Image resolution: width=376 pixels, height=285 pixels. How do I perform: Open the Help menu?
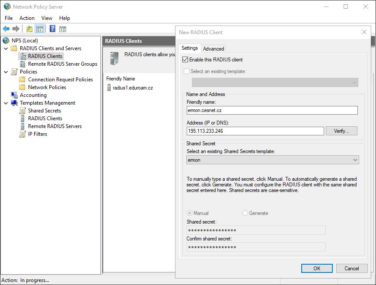(x=64, y=18)
